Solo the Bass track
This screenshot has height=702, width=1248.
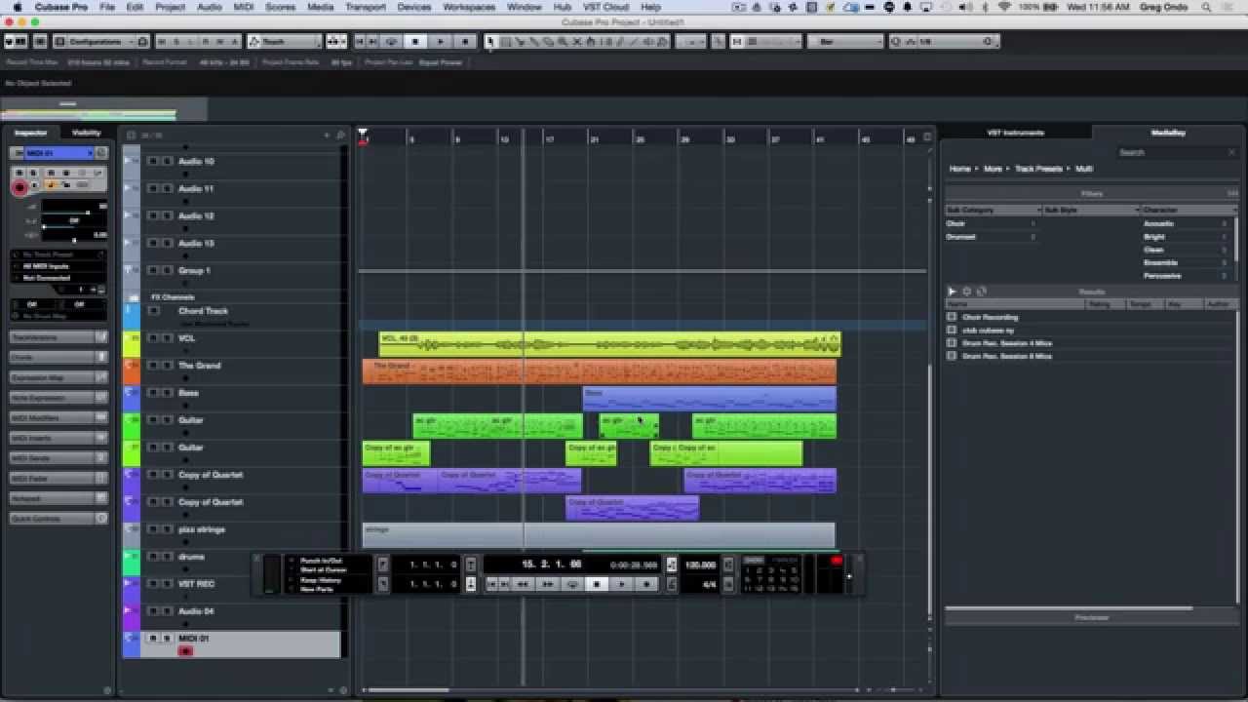point(167,393)
